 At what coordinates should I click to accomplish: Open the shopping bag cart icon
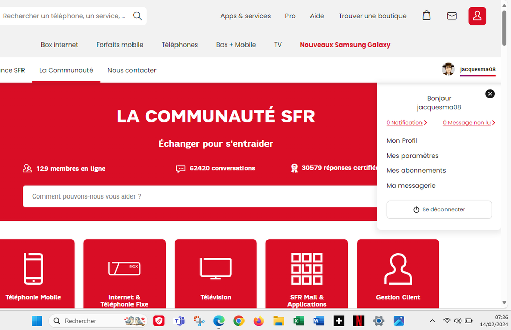click(x=426, y=16)
